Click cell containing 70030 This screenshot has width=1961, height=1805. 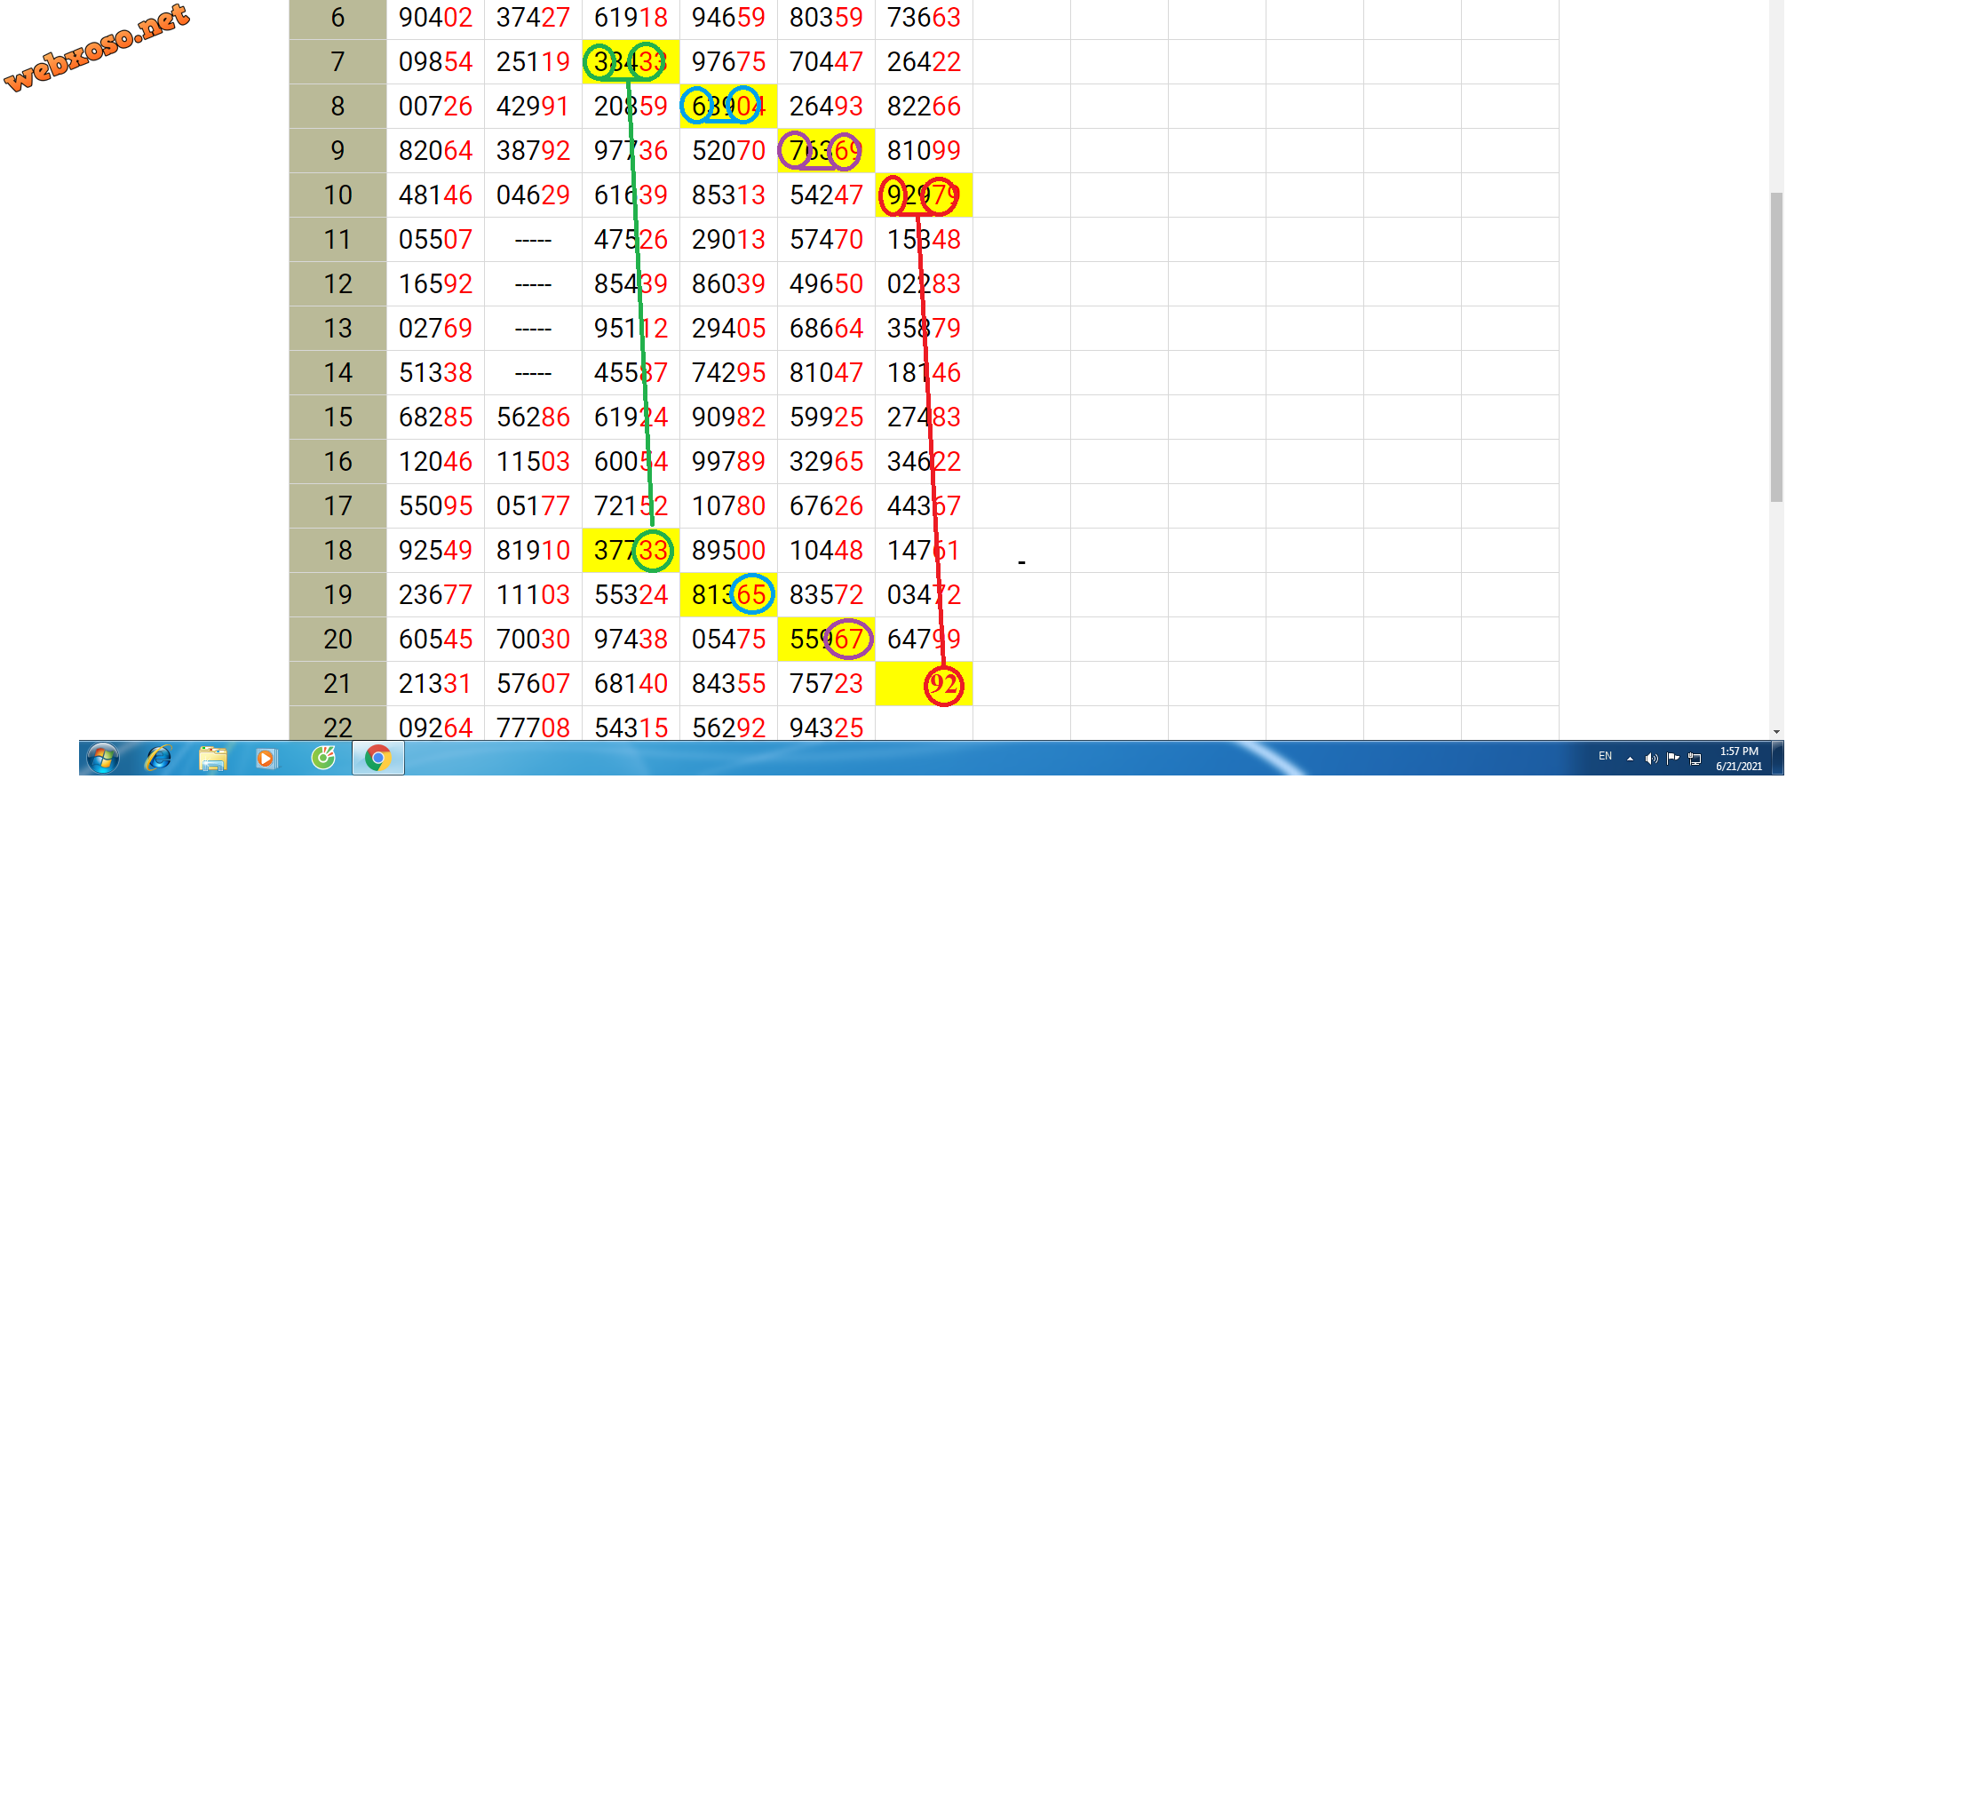(533, 640)
